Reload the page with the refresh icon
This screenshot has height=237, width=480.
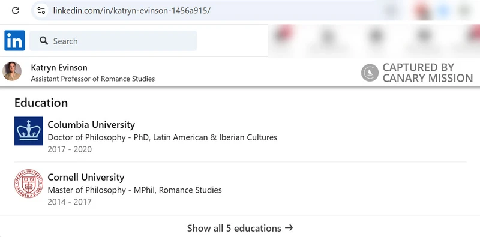(x=16, y=10)
